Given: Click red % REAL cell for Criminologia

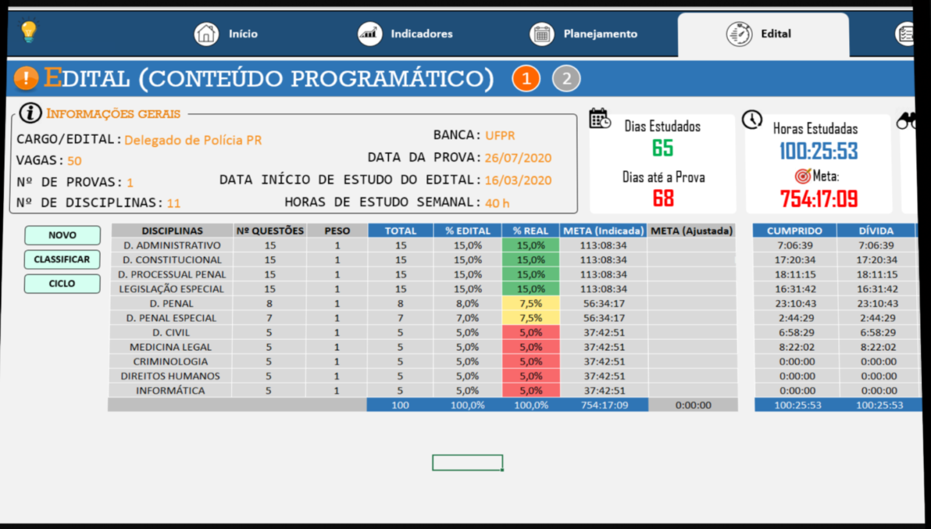Looking at the screenshot, I should click(x=530, y=362).
